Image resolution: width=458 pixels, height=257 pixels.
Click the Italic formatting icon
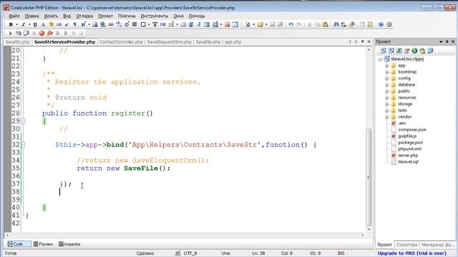coord(24,24)
